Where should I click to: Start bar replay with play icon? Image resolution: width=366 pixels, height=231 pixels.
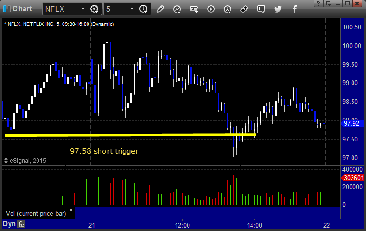[211, 9]
